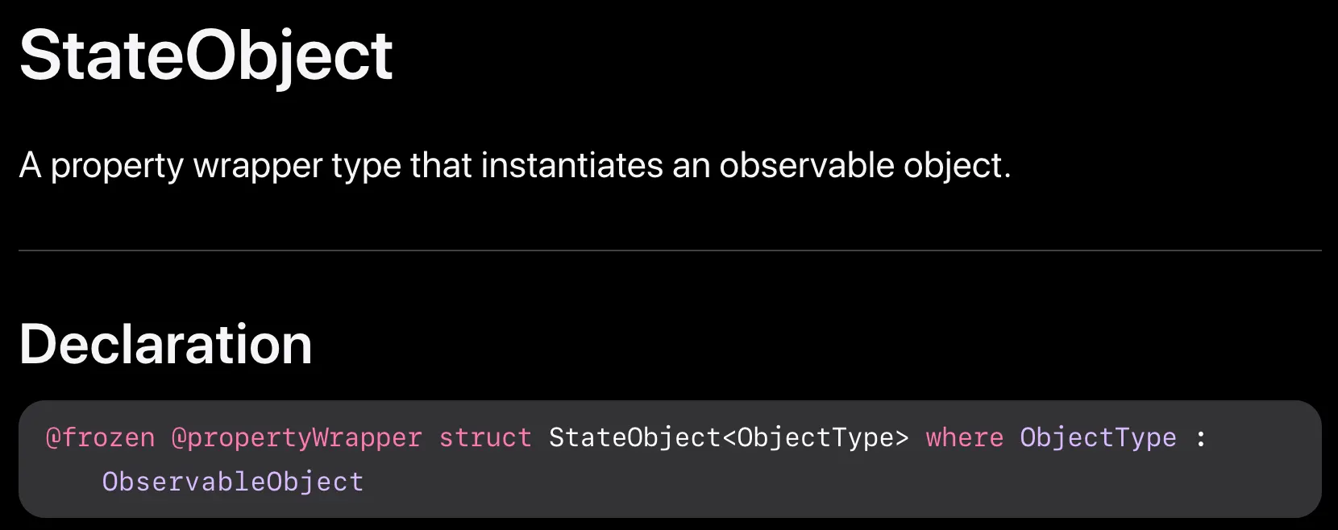Click 'observable object' in the summary sentence
The image size is (1338, 530).
862,165
